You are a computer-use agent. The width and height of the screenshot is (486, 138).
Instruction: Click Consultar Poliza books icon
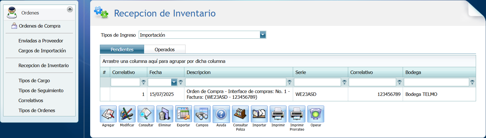pyautogui.click(x=240, y=114)
